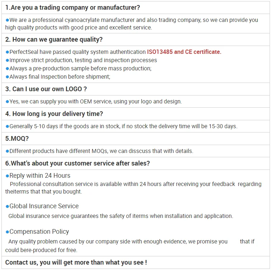Image resolution: width=271 pixels, height=270 pixels.
Task: Click the bullet beside 'Always a pre-production sample'
Action: (7, 69)
